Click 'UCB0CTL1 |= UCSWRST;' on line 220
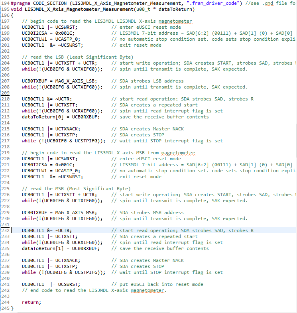 (x=49, y=159)
